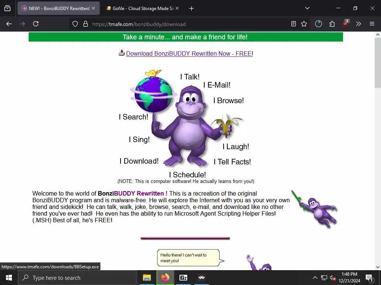381x285 pixels.
Task: Click Download BonziBUDDY Rewritten Now - FREE link
Action: (x=189, y=53)
